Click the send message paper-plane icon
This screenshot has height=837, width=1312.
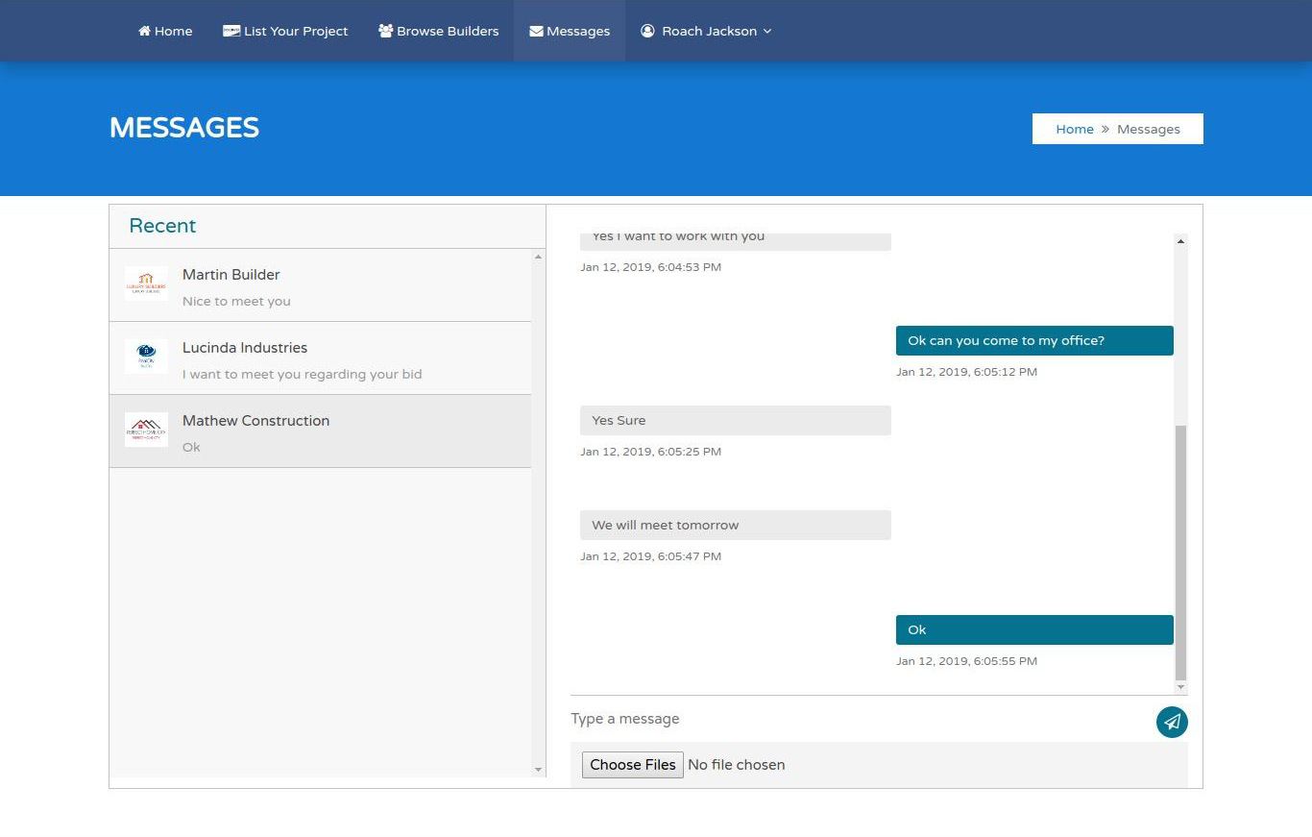(1172, 722)
